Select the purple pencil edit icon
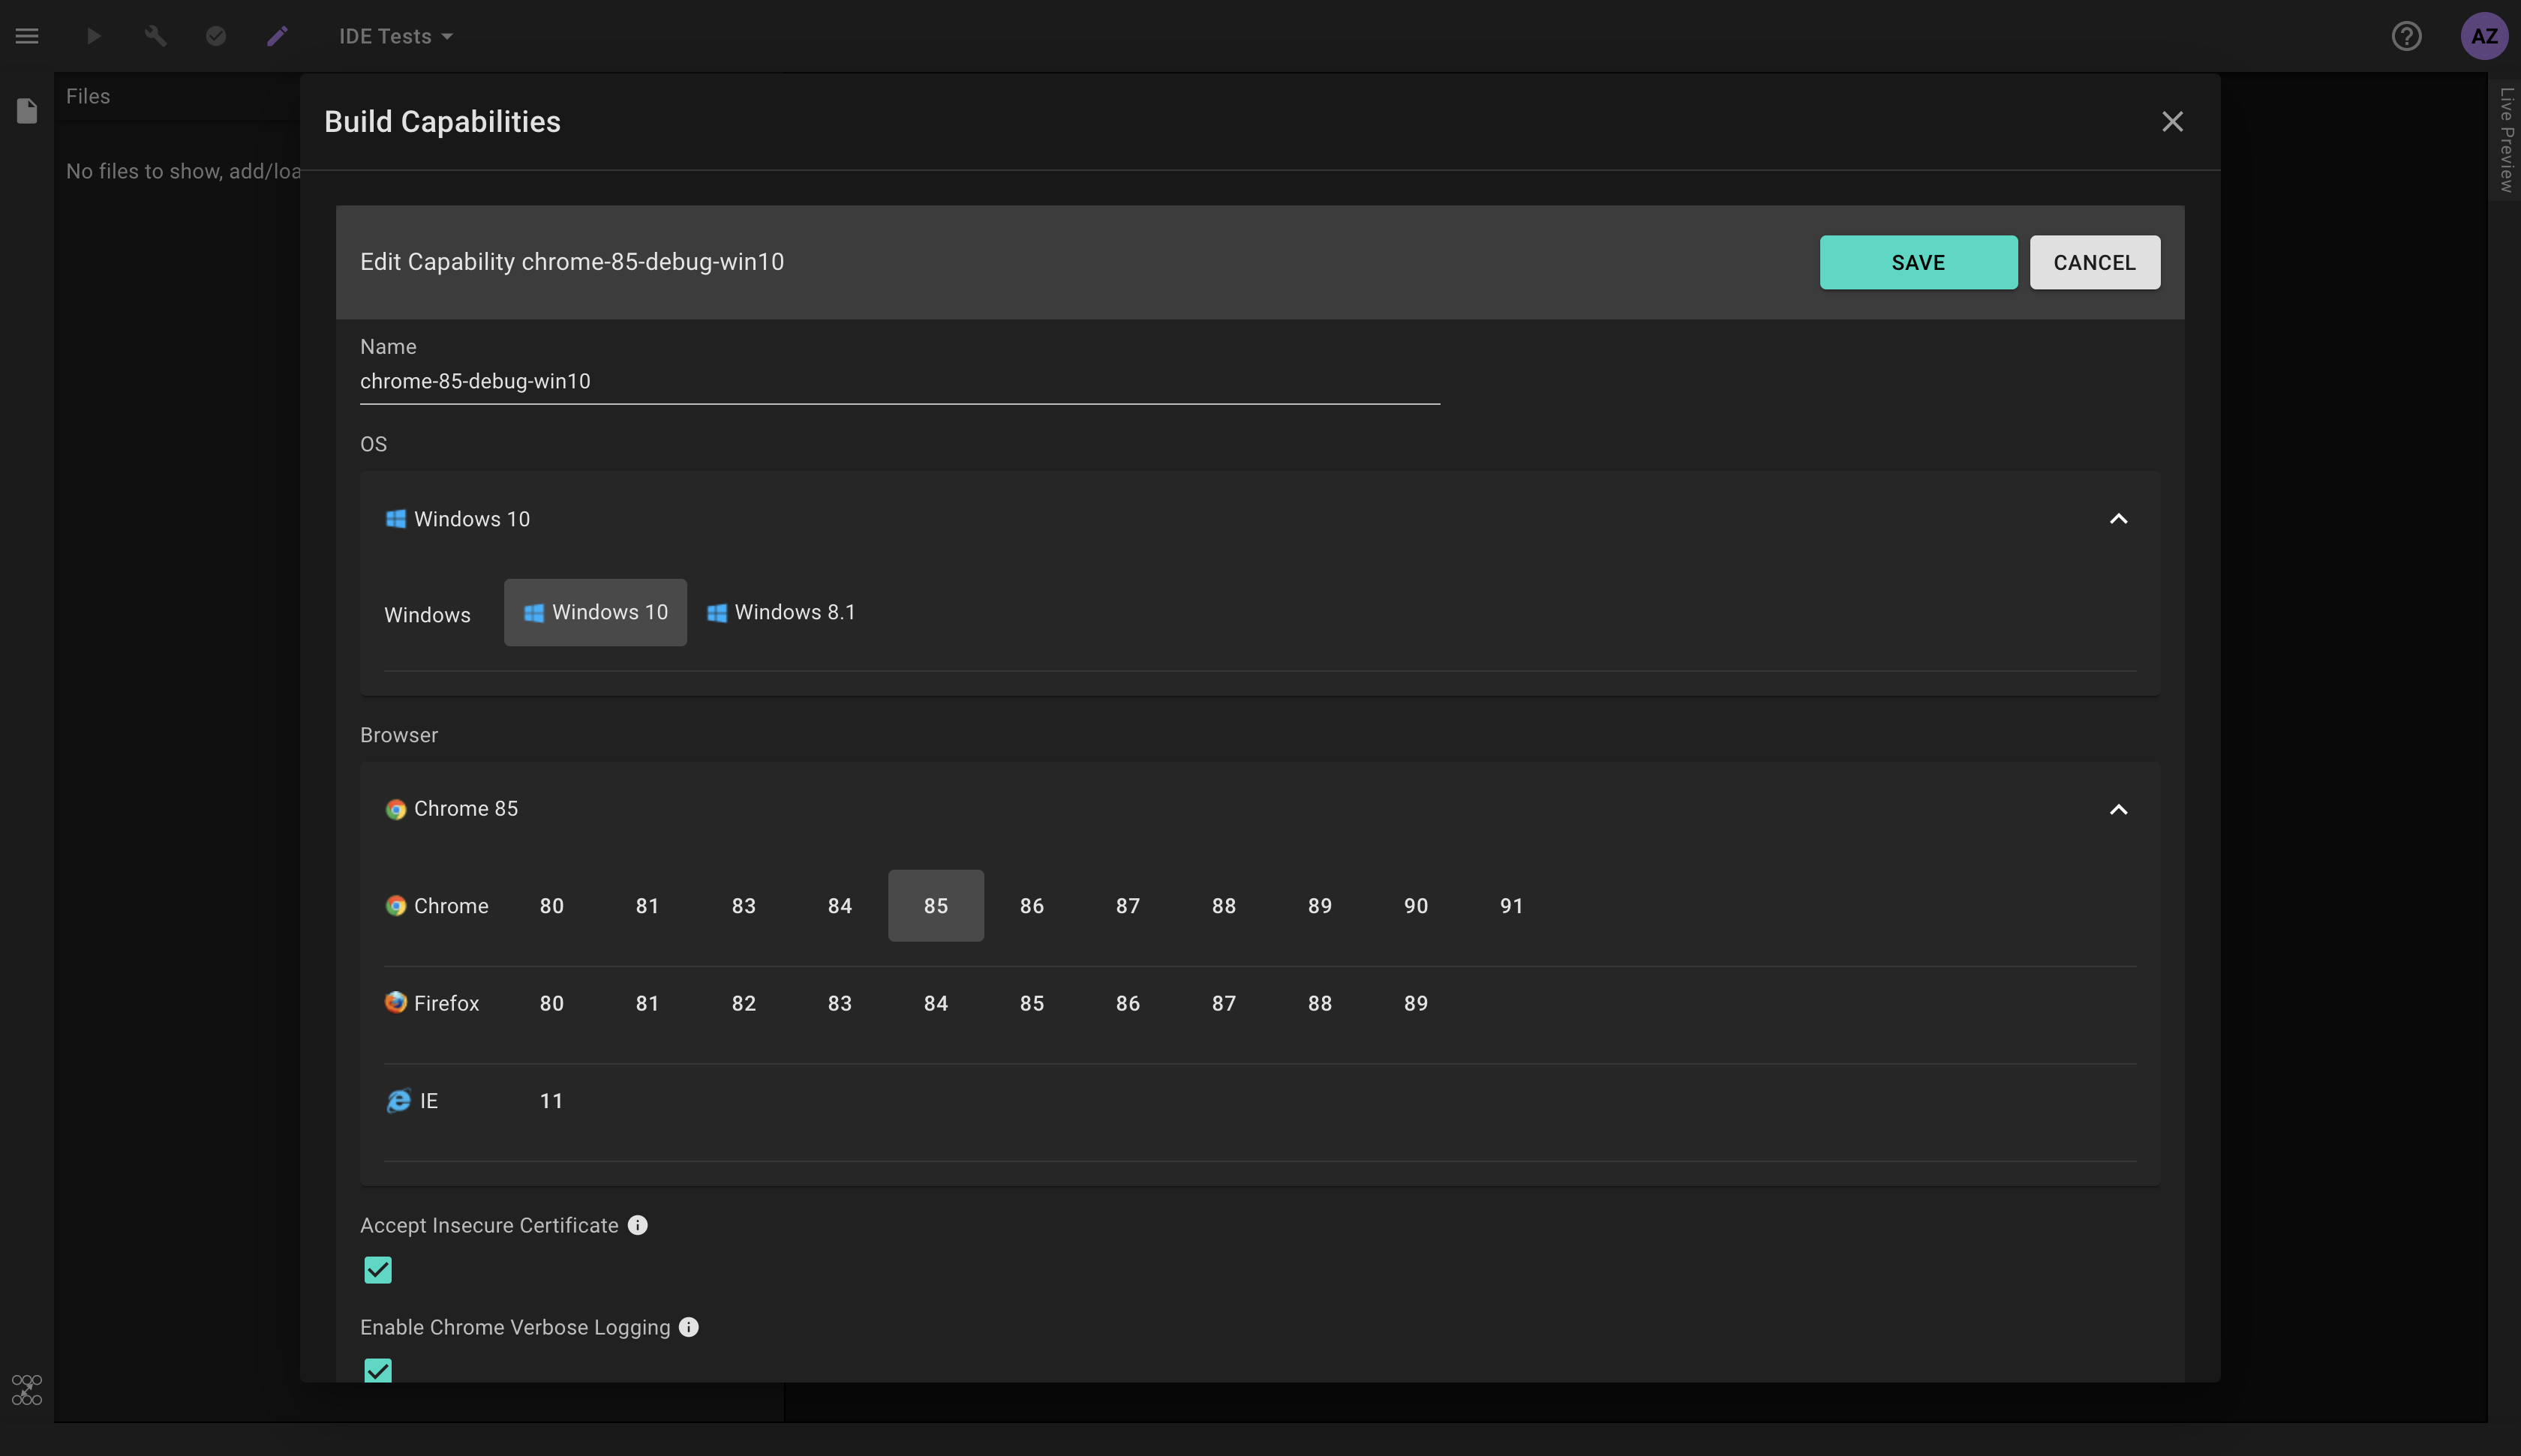Image resolution: width=2521 pixels, height=1456 pixels. [277, 36]
